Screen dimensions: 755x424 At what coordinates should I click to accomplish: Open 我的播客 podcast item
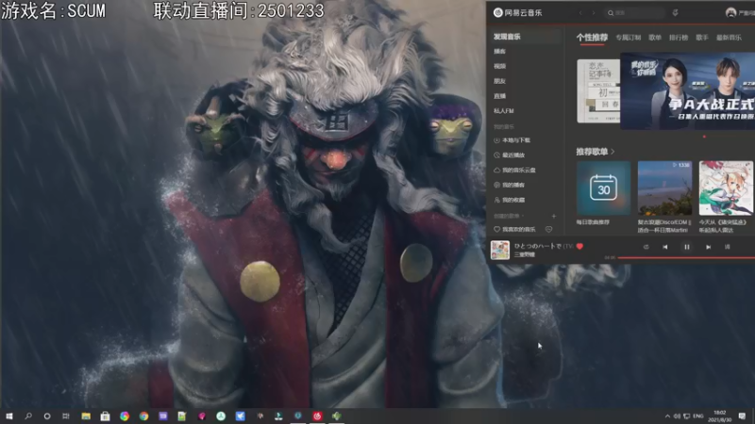point(510,185)
